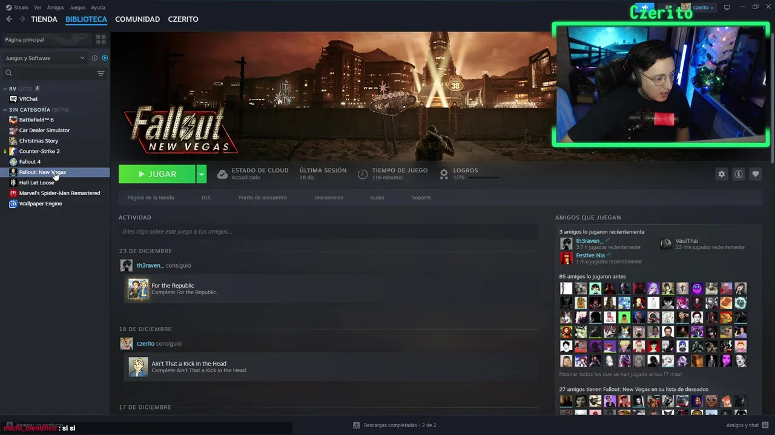Show game info icon
775x435 pixels.
coord(738,174)
